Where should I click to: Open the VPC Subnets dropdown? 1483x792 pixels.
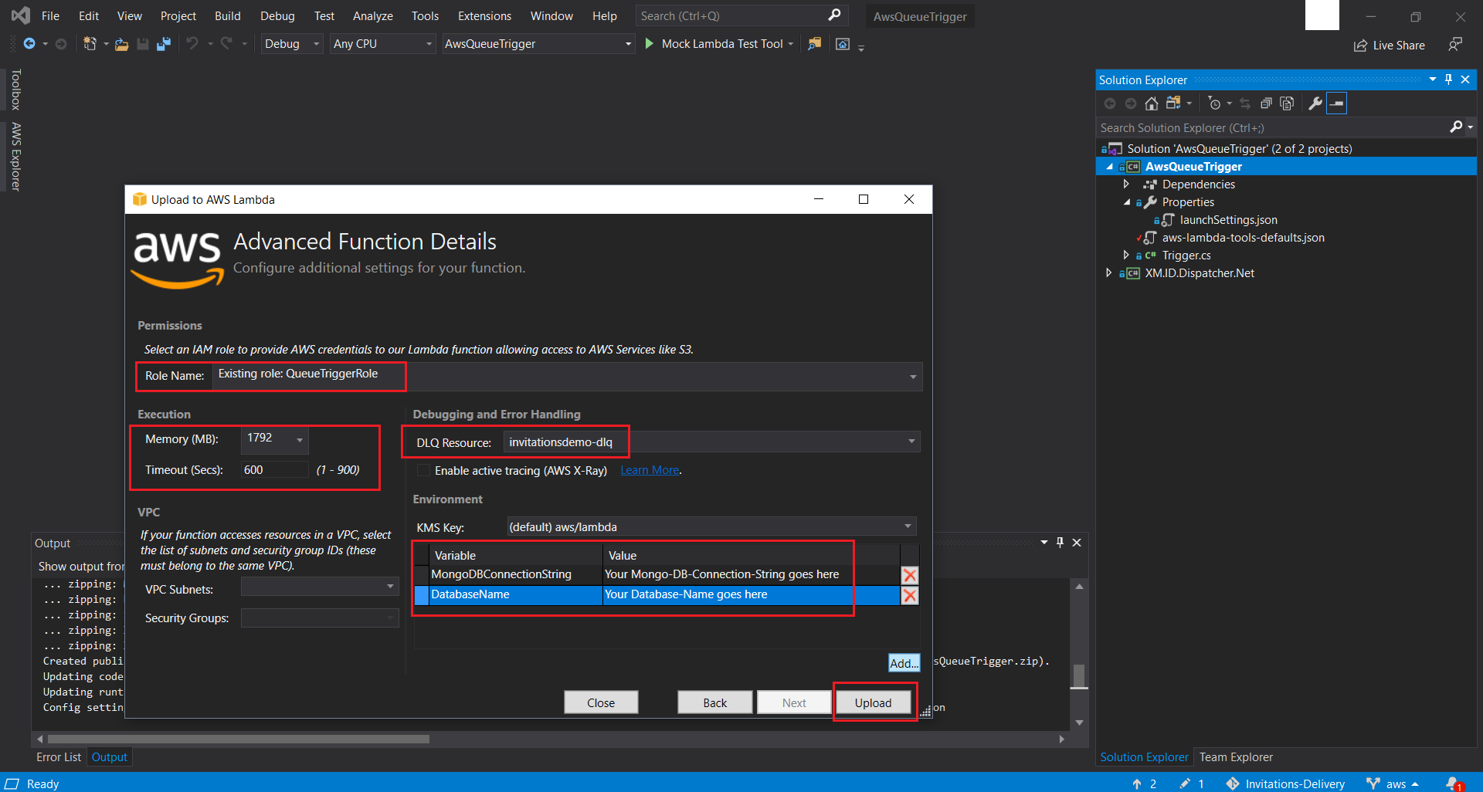tap(390, 587)
